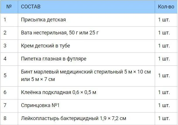Select the Вата нестерильная row text
178x125 pixels.
click(60, 33)
